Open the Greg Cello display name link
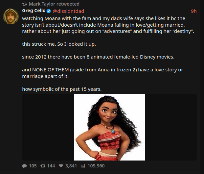Image resolution: width=204 pixels, height=174 pixels. [x=34, y=11]
